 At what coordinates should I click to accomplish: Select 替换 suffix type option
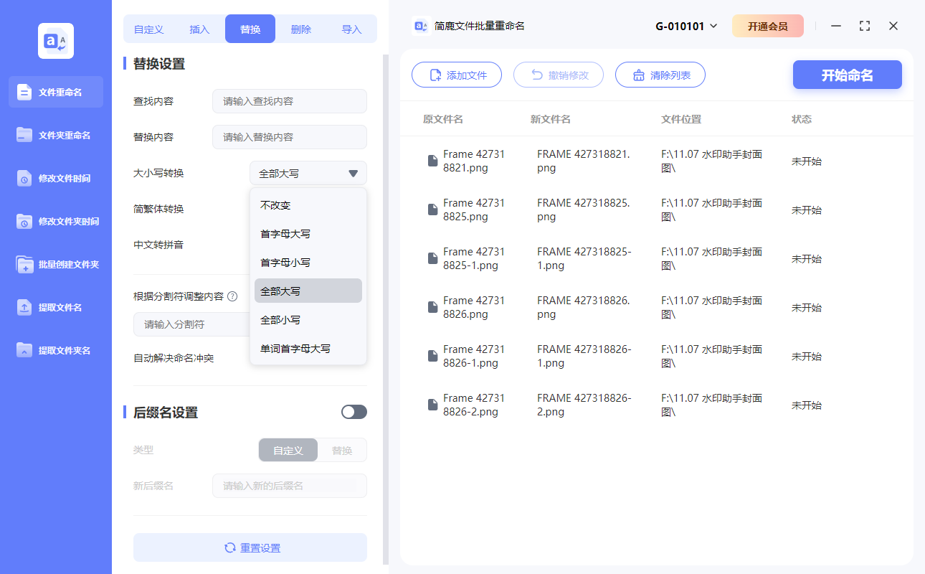coord(342,450)
